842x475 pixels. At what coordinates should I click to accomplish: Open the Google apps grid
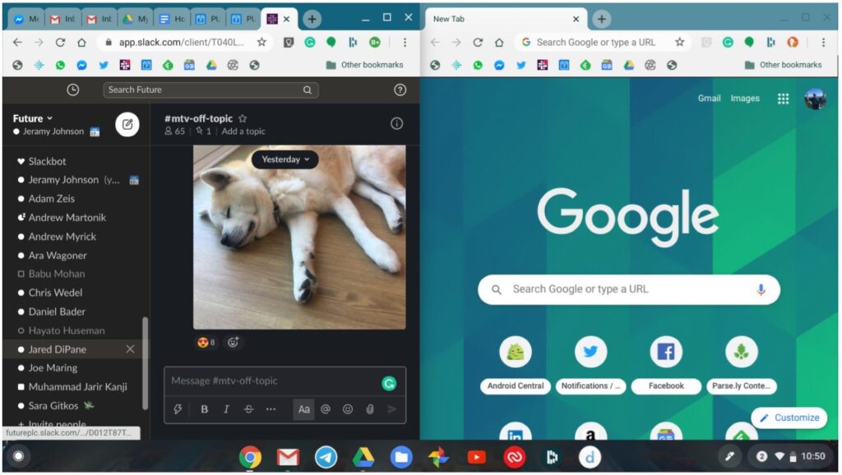tap(783, 99)
